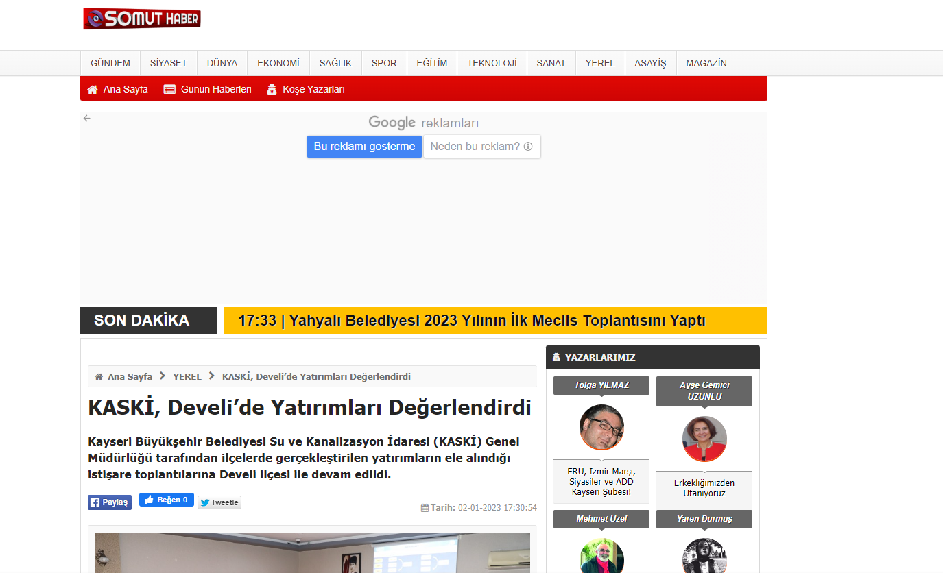
Task: Click the Google reklamları label
Action: tap(424, 123)
